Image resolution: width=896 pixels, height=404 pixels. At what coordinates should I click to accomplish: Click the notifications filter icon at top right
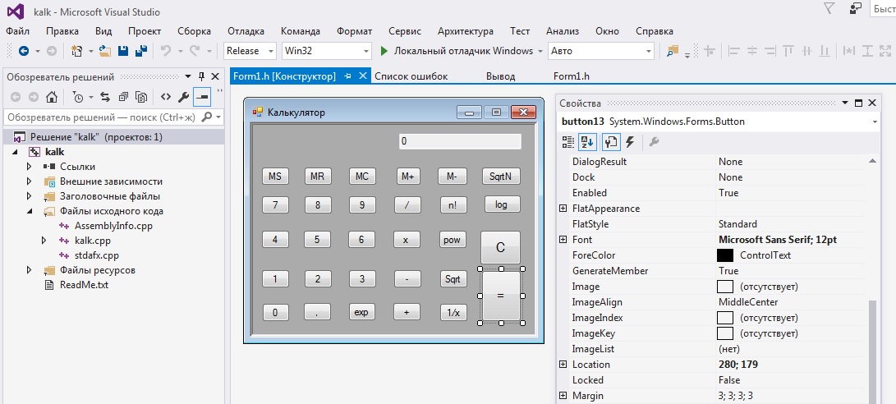[x=829, y=8]
